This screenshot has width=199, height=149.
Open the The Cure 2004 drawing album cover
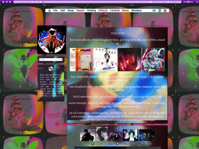[x=105, y=60]
